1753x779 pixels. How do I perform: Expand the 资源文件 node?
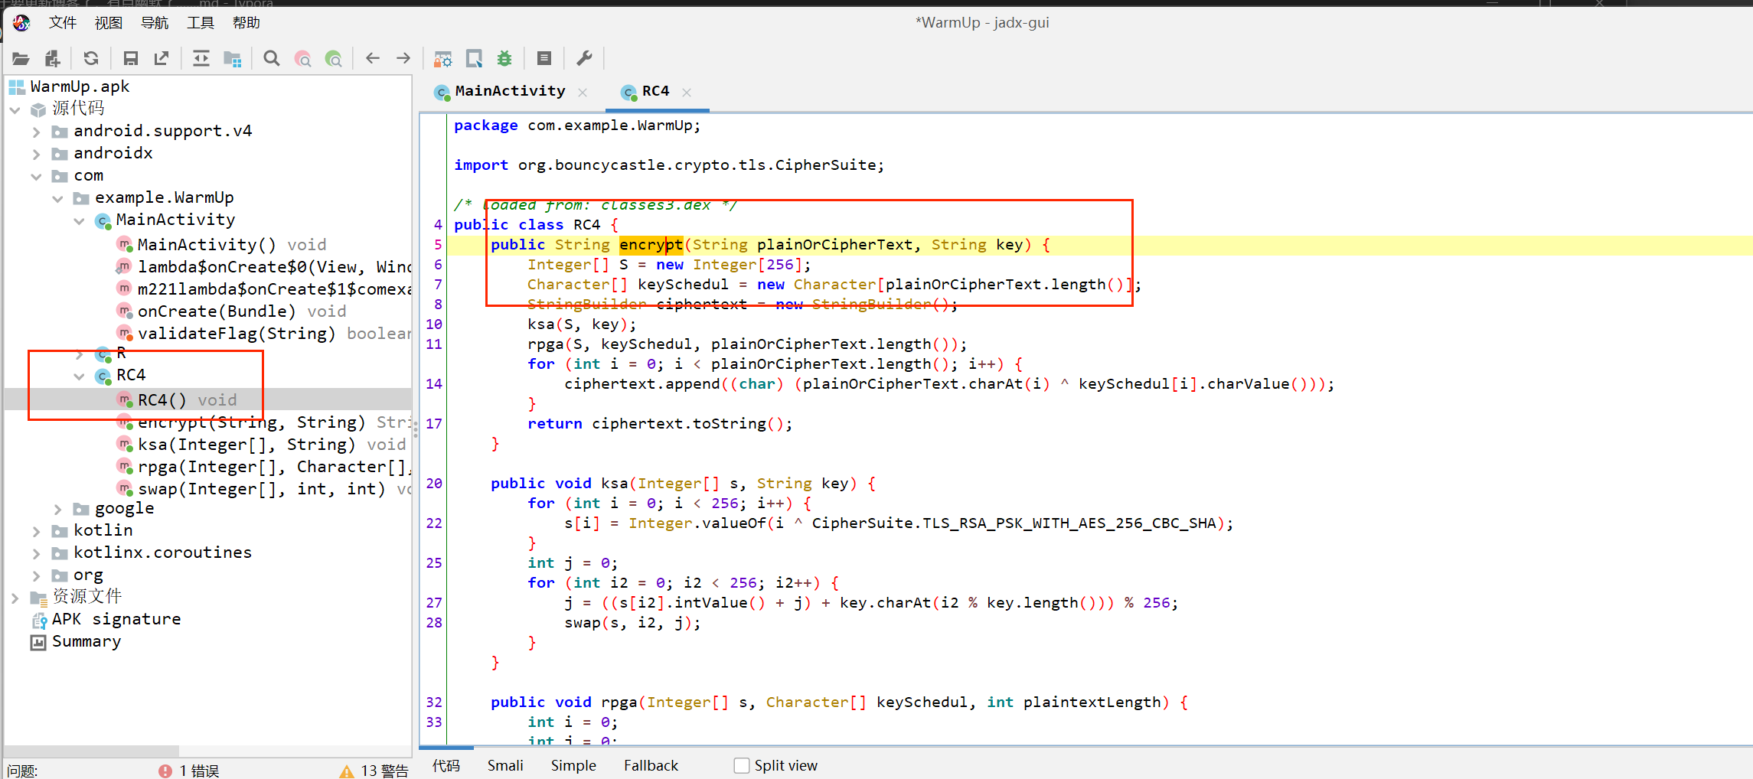tap(15, 598)
